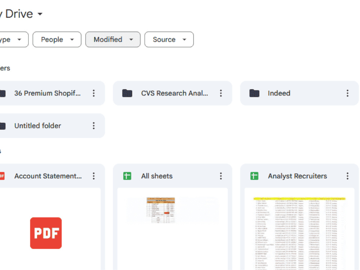Image resolution: width=360 pixels, height=270 pixels.
Task: Click the All sheets spreadsheet icon
Action: pyautogui.click(x=127, y=176)
